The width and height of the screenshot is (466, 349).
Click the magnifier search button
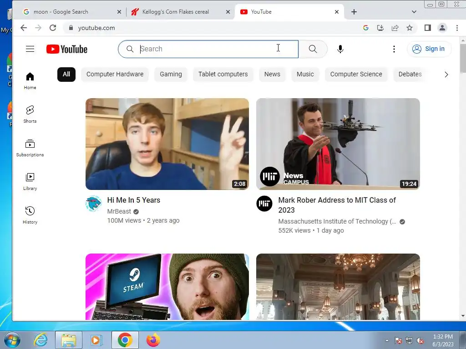pyautogui.click(x=313, y=49)
